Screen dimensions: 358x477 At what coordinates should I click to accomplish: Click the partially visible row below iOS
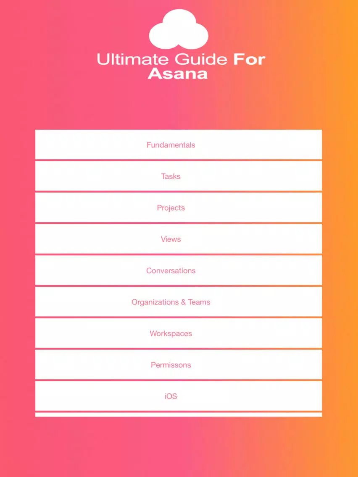pos(179,415)
